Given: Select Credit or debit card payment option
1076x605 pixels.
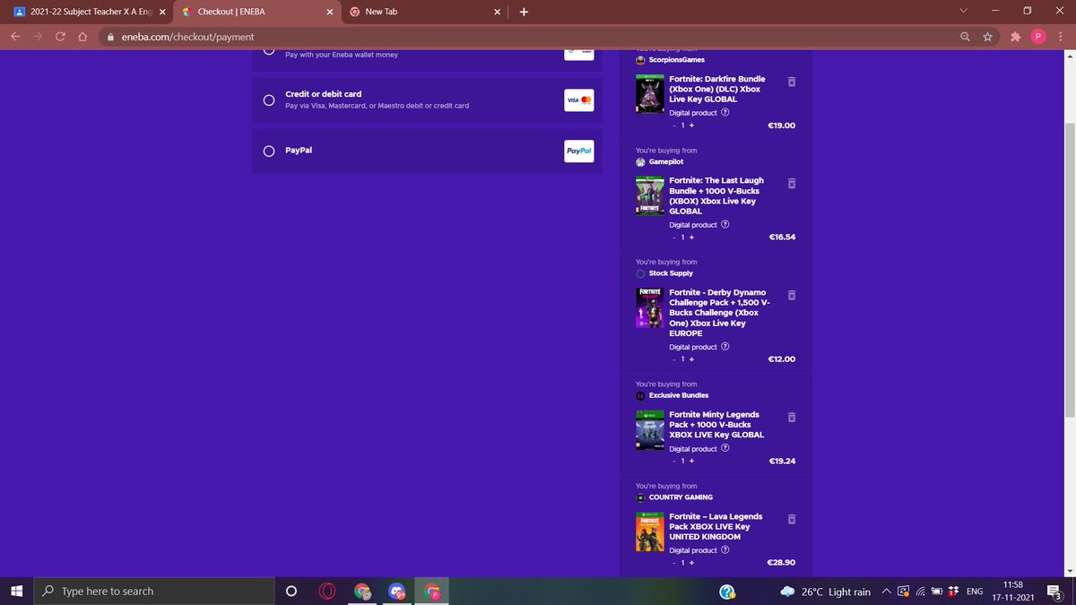Looking at the screenshot, I should tap(269, 100).
